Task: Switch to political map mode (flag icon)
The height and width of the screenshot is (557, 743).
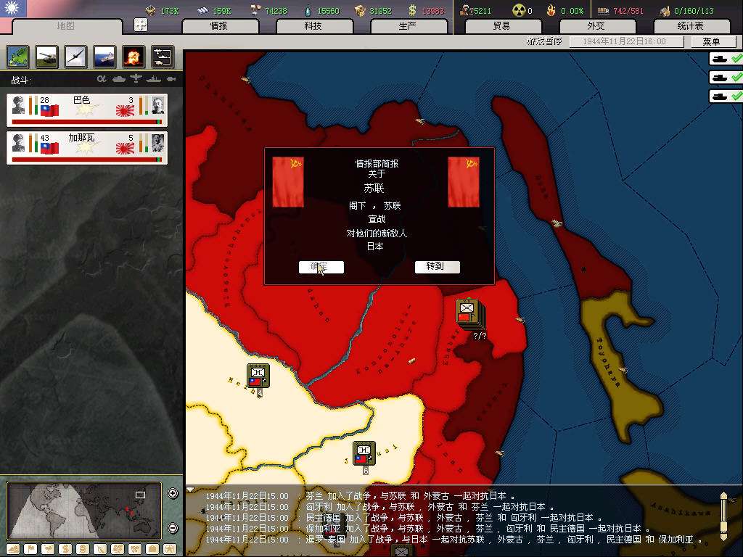Action: pyautogui.click(x=30, y=550)
